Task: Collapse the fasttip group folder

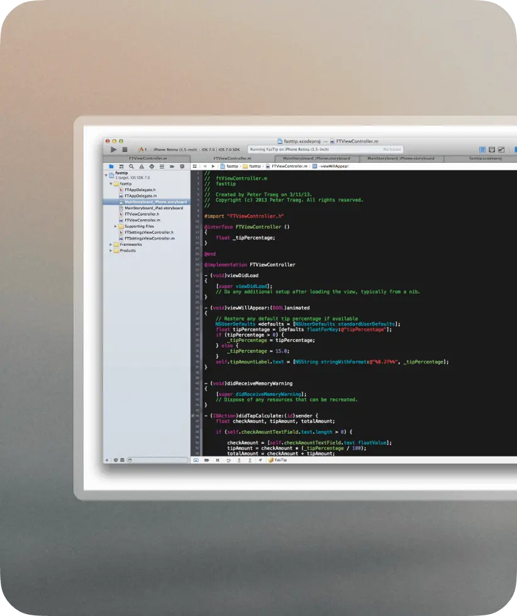Action: pos(111,184)
